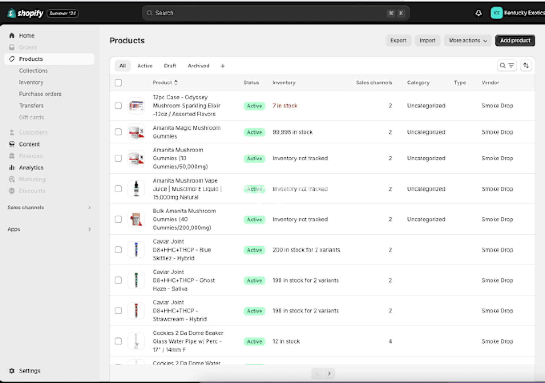Click the plus icon to add view
Screen dimensions: 545x383
223,66
